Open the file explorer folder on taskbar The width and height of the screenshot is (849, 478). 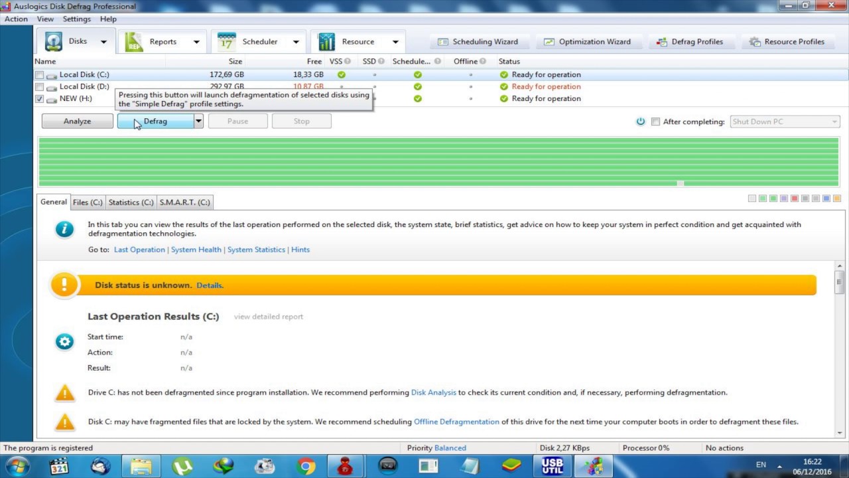(141, 466)
